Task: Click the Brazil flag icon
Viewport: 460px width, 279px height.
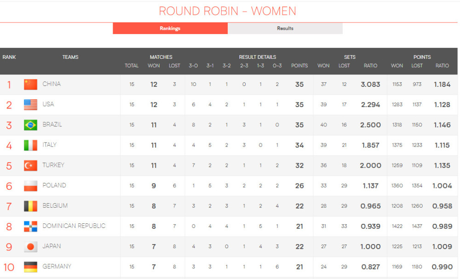Action: tap(30, 125)
